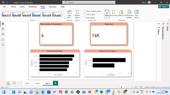
Task: Go to Page 1 tab
Action: tap(27, 83)
